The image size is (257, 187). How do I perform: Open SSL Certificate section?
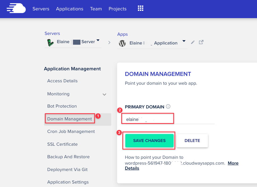(62, 144)
